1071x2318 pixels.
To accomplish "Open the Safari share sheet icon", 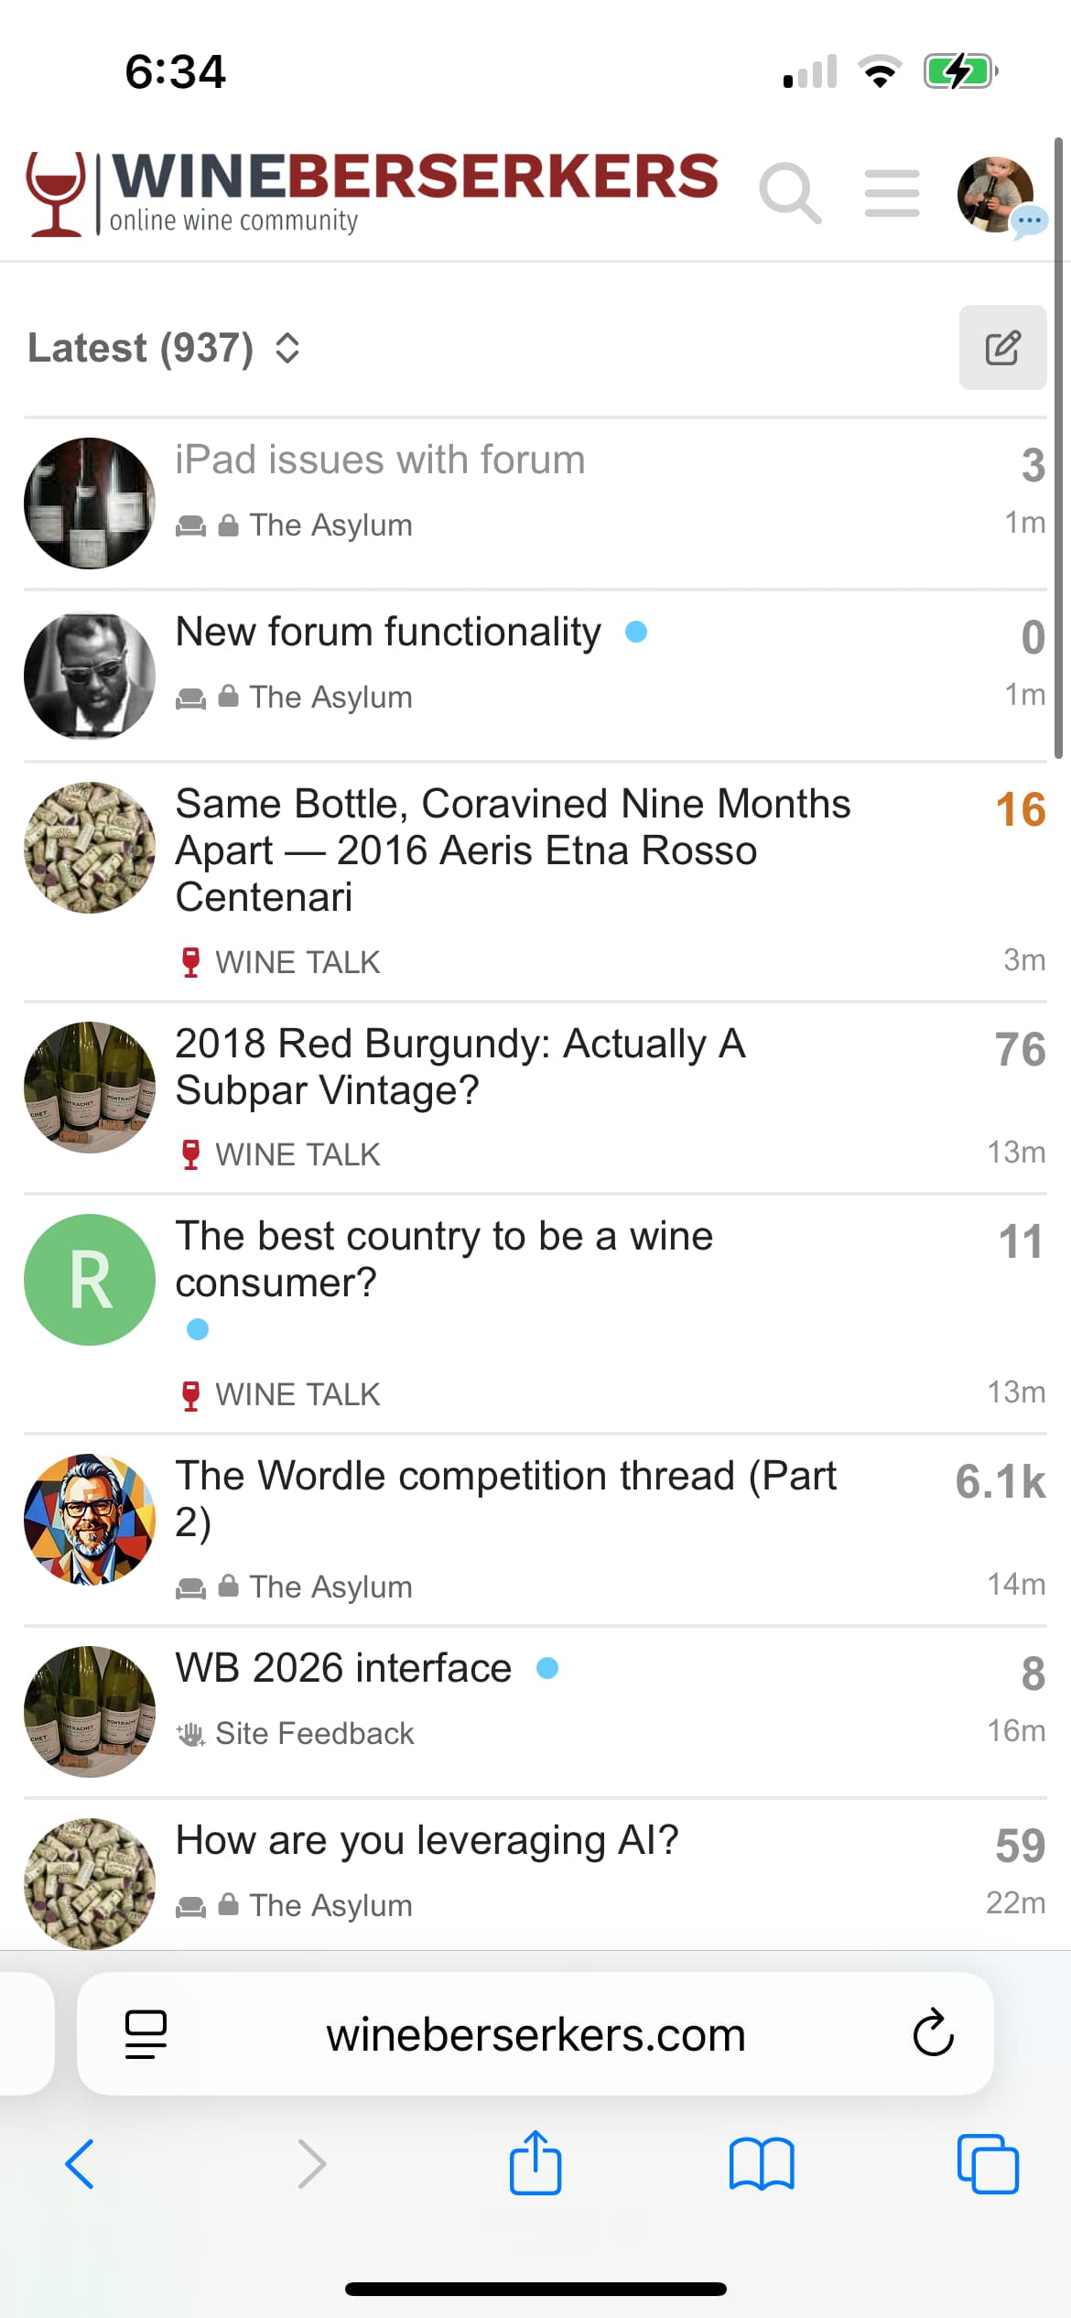I will point(535,2163).
